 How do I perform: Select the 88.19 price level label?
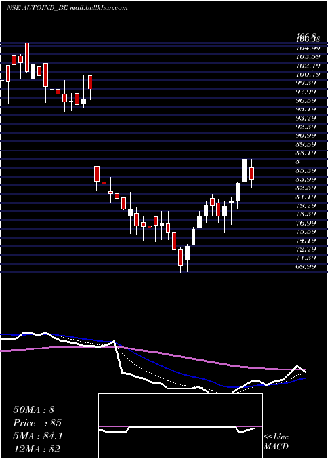(306, 153)
